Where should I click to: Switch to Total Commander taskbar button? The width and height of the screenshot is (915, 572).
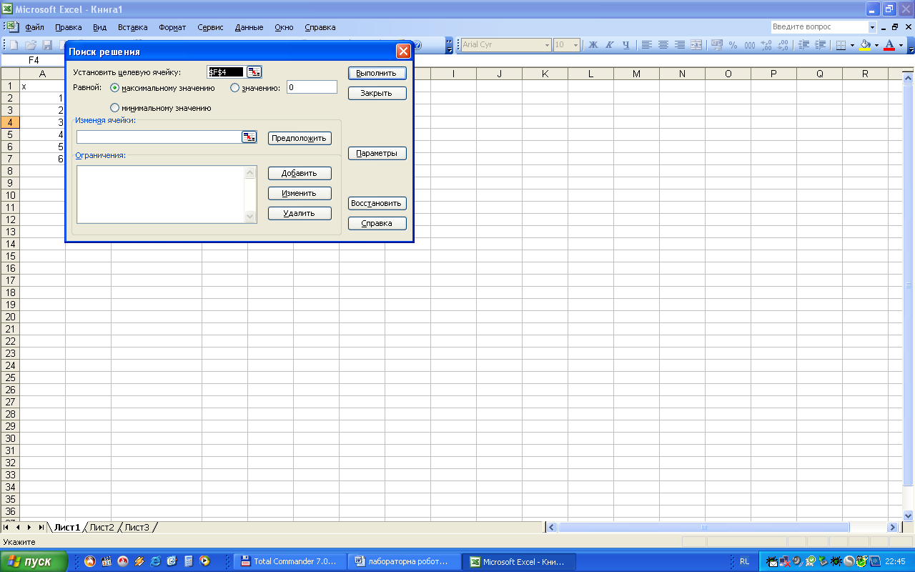pyautogui.click(x=290, y=561)
